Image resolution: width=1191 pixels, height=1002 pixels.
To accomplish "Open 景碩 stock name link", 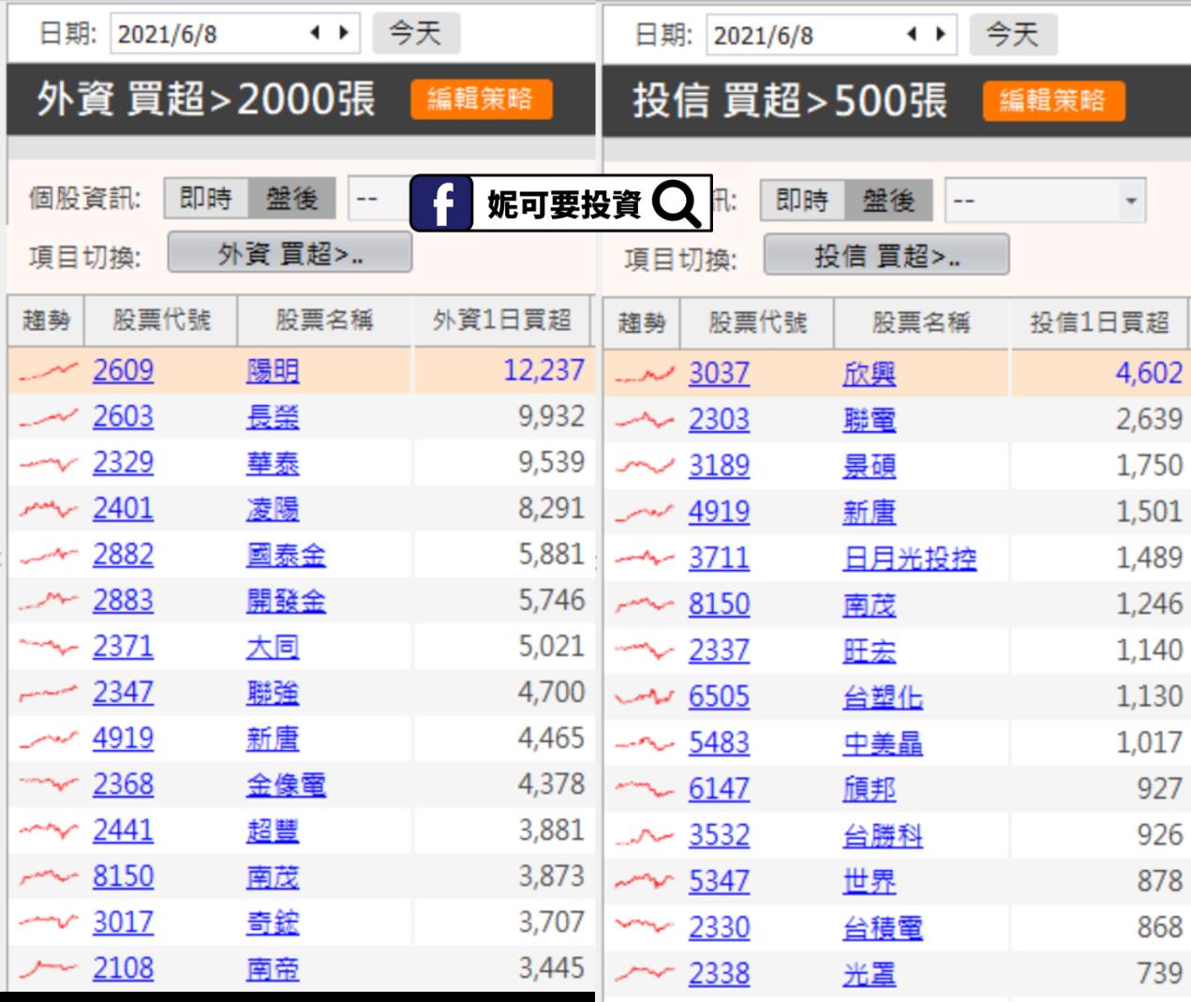I will pos(869,466).
